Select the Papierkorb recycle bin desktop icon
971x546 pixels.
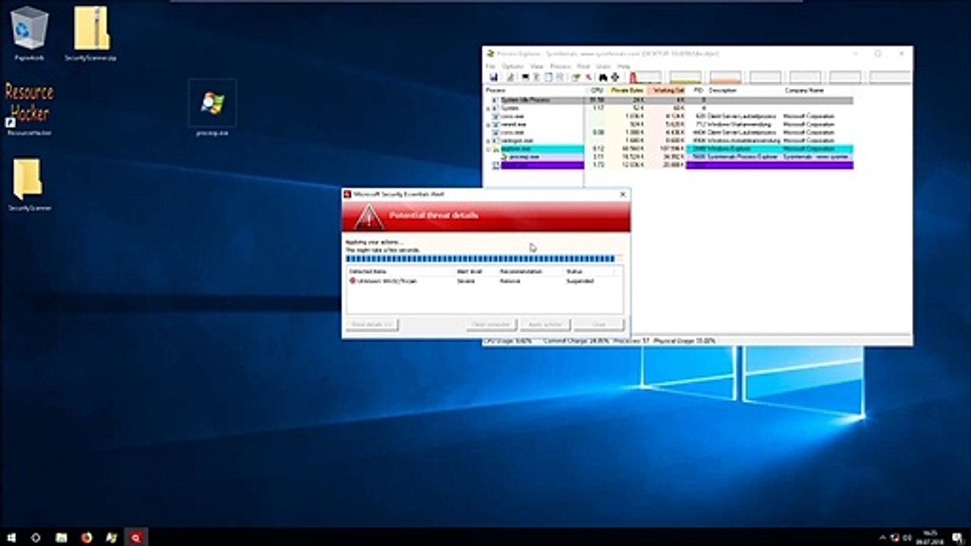coord(29,33)
